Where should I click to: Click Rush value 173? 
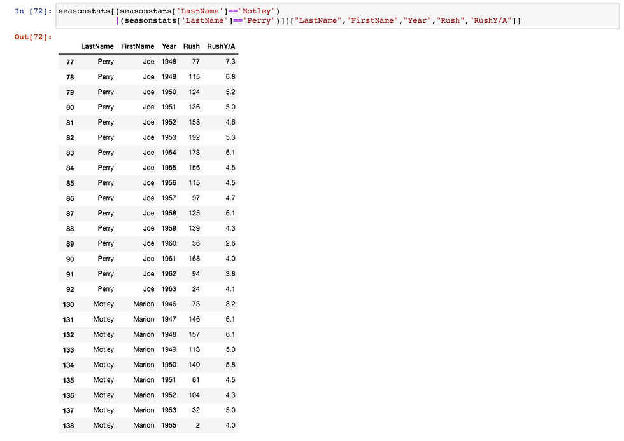[x=194, y=153]
